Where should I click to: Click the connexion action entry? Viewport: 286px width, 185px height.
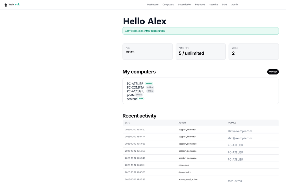click(x=184, y=165)
